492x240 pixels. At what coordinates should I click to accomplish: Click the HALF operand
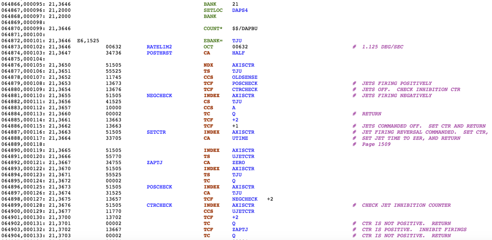point(238,53)
